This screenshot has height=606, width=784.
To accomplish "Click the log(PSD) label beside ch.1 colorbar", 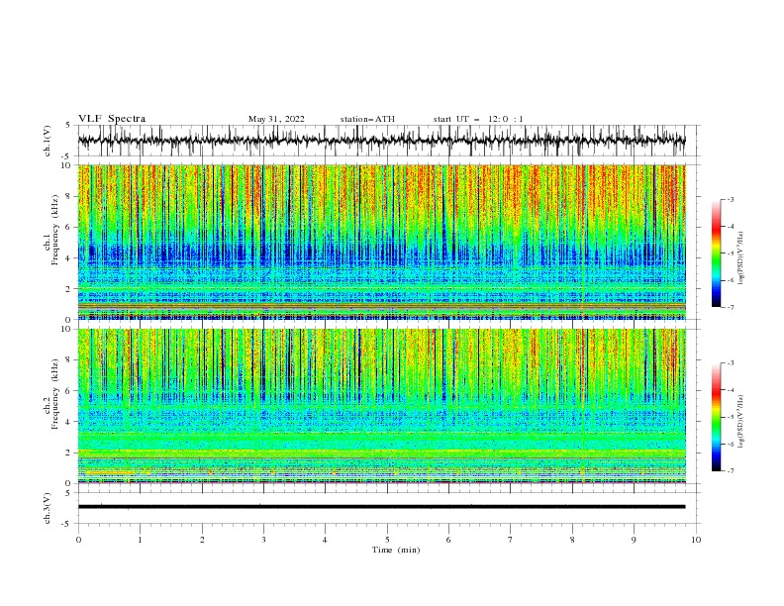I will point(741,258).
